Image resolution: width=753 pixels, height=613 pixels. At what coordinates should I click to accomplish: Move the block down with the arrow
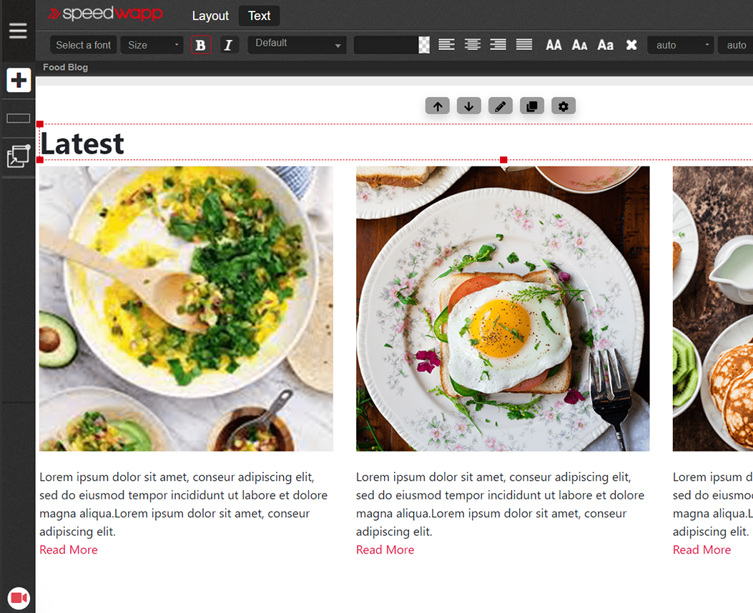coord(468,106)
